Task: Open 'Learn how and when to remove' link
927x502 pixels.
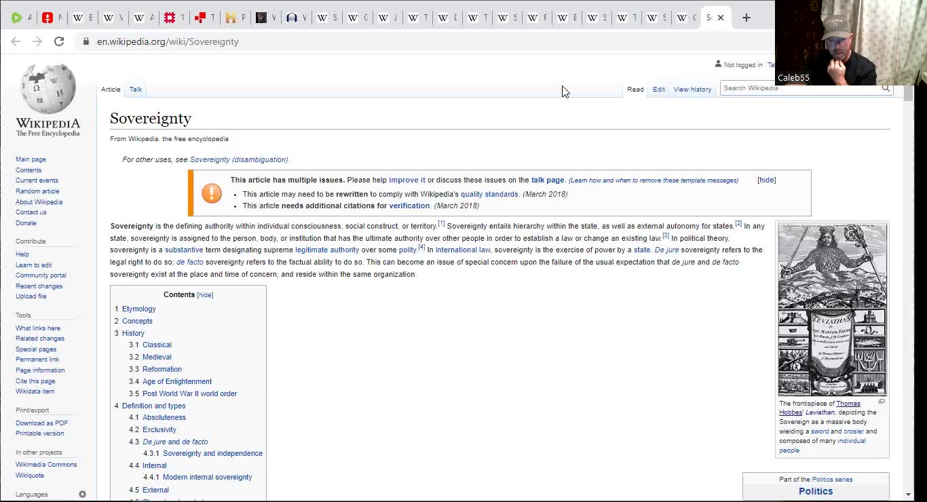Action: (654, 180)
